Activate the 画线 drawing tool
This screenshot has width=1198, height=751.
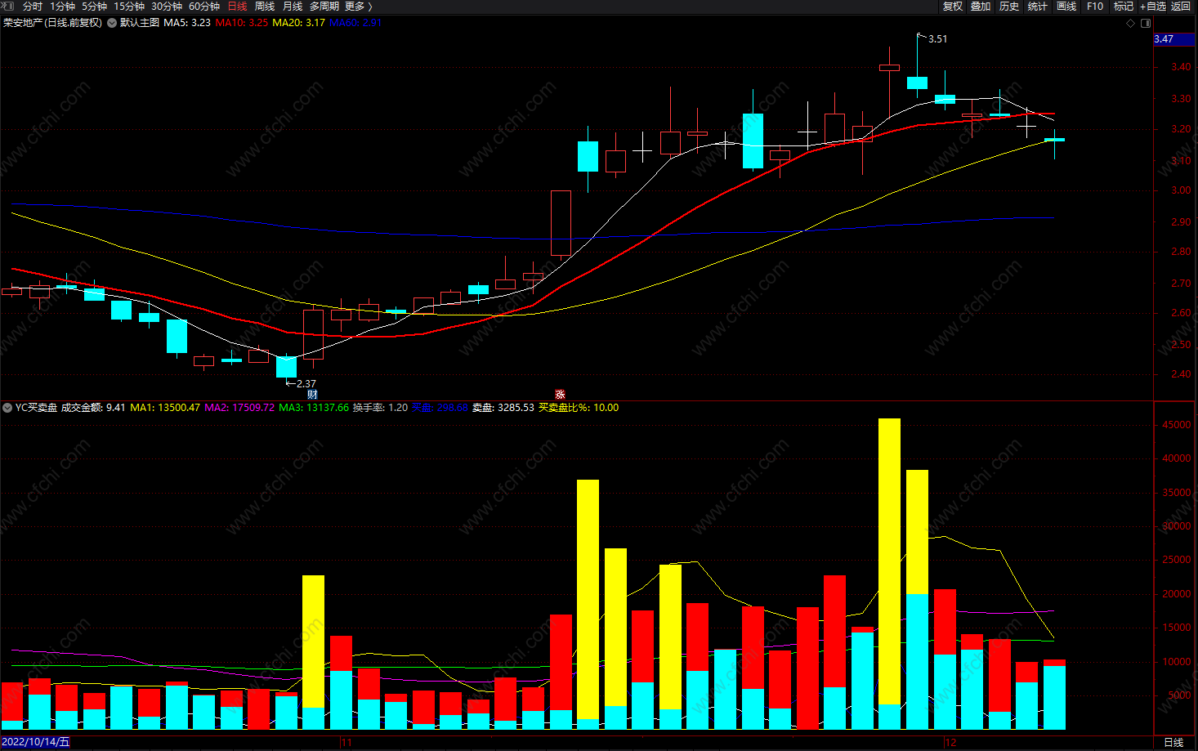pos(1066,7)
